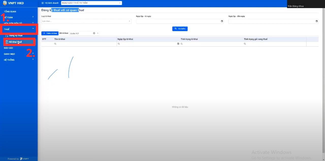Image resolution: width=325 pixels, height=161 pixels.
Task: Go to TỔNG QUAN in sidebar
Action: click(x=10, y=11)
